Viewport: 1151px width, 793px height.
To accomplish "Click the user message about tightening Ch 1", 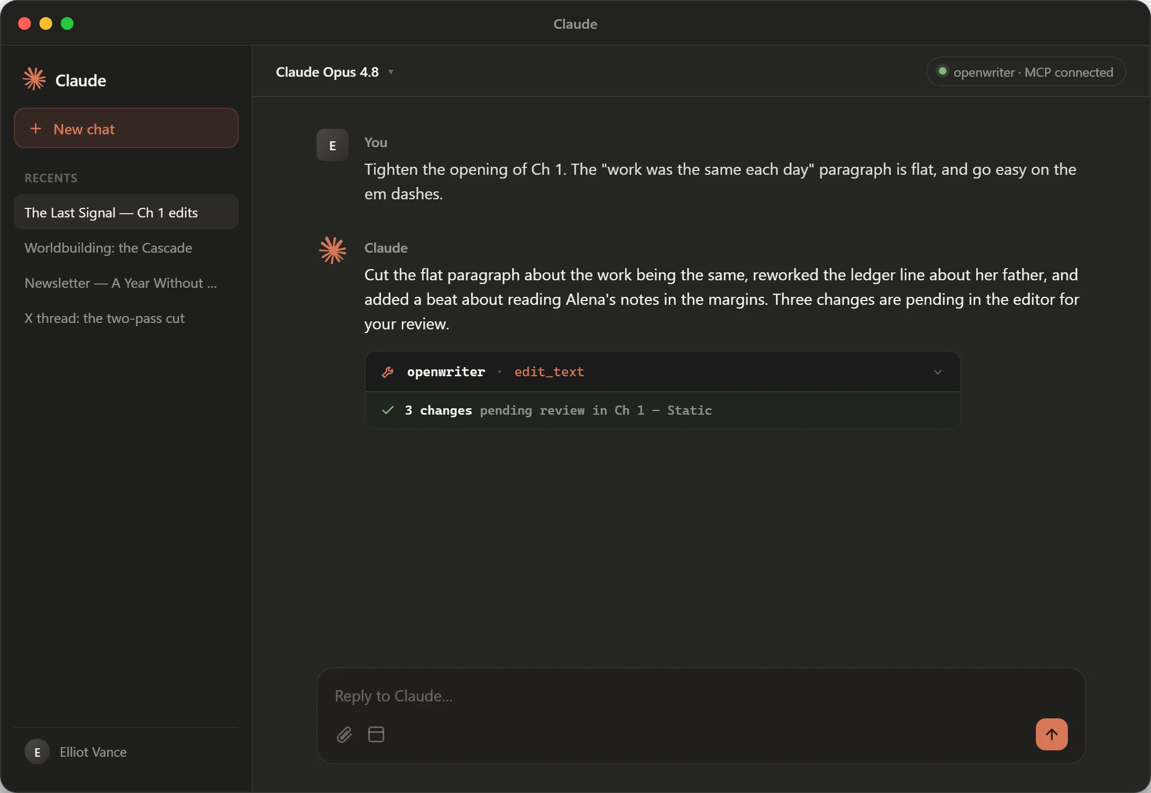I will pyautogui.click(x=720, y=181).
